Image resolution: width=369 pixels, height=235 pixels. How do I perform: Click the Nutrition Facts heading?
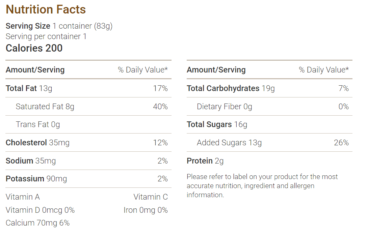point(46,10)
